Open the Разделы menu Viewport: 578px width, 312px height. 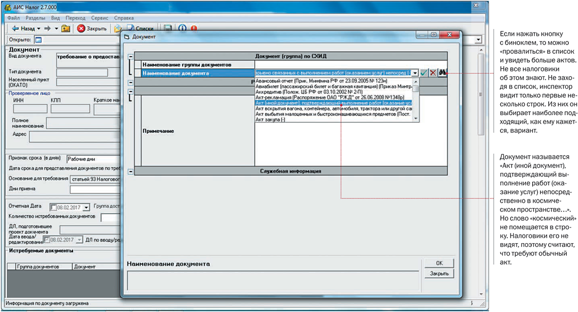pos(34,18)
